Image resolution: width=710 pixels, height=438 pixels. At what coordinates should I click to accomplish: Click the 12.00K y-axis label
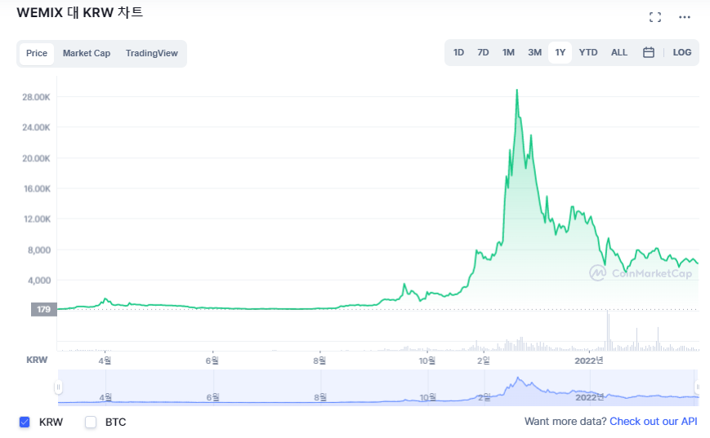[37, 219]
